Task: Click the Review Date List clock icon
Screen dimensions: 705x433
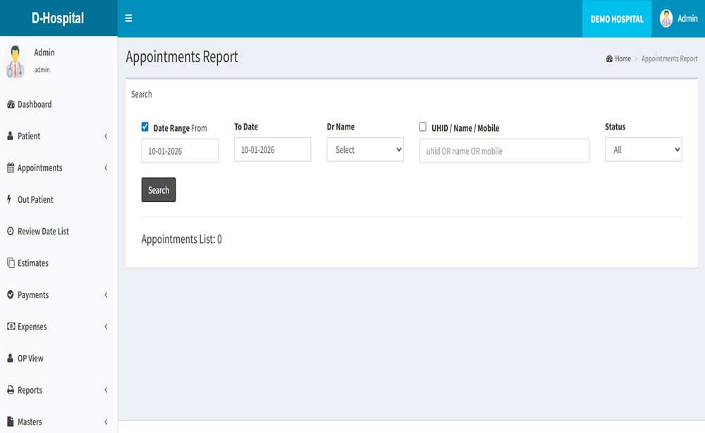Action: pos(11,232)
